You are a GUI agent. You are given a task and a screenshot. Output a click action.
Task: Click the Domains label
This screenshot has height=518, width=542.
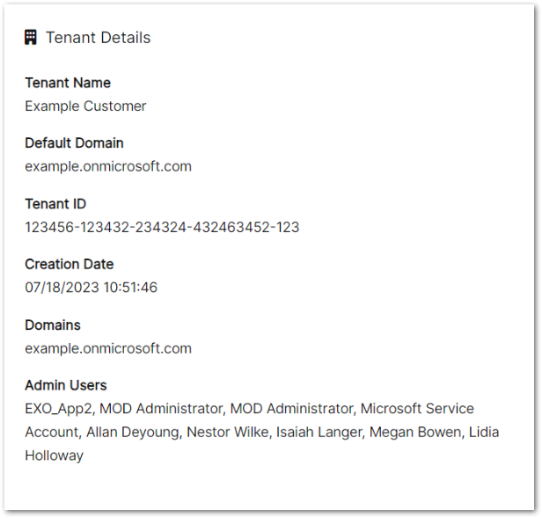[x=53, y=325]
